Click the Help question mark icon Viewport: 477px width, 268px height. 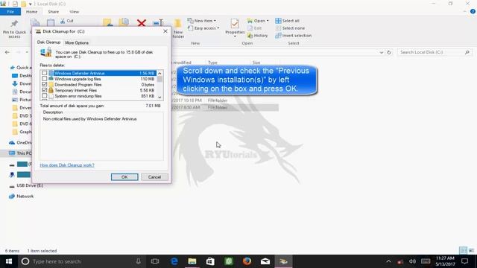point(473,12)
